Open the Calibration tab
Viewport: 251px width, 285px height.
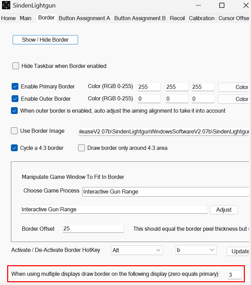[202, 18]
